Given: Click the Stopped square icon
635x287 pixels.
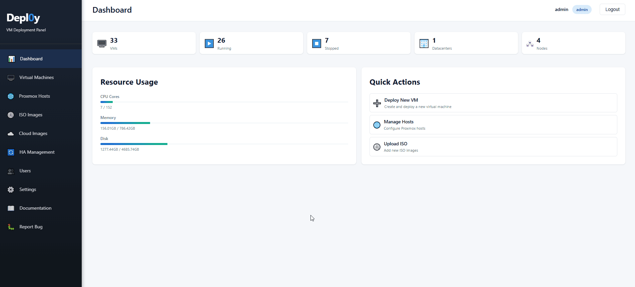Looking at the screenshot, I should point(316,43).
